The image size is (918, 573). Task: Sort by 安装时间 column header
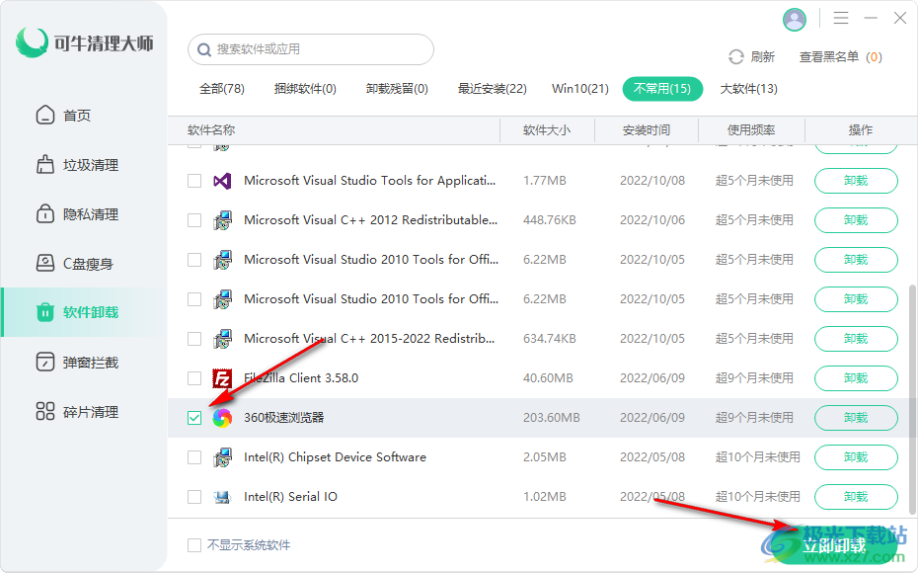coord(647,130)
